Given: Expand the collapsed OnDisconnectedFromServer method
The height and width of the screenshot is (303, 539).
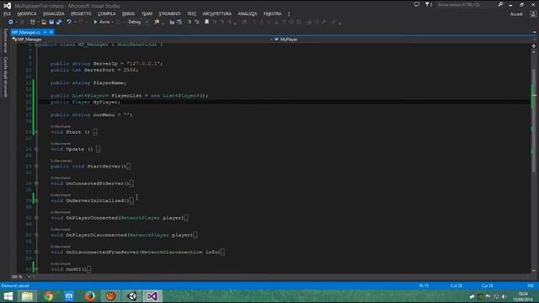Looking at the screenshot, I should coord(36,252).
